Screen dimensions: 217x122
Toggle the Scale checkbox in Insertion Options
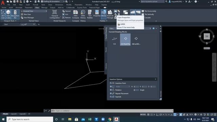111,87
